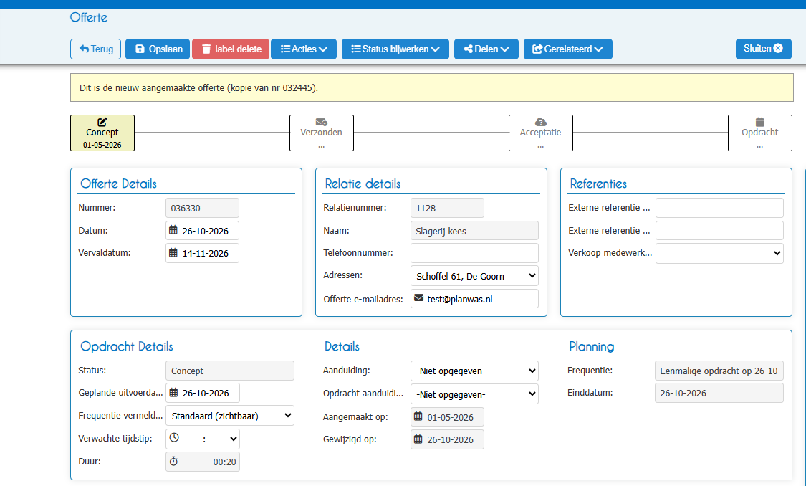806x486 pixels.
Task: Click the calendar icon next to Datum
Action: [x=173, y=230]
